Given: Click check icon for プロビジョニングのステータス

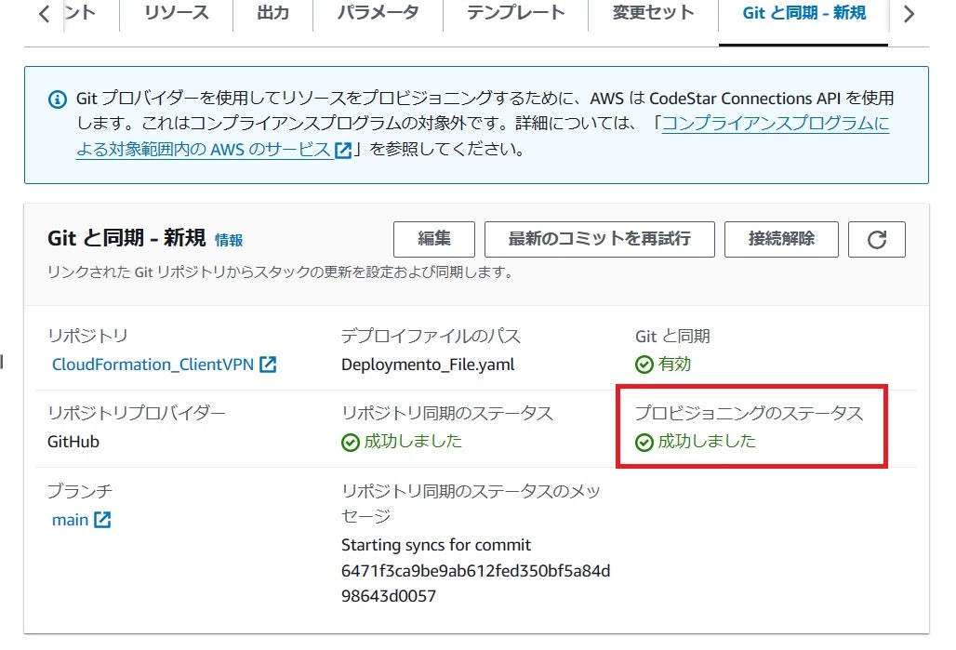Looking at the screenshot, I should point(644,442).
